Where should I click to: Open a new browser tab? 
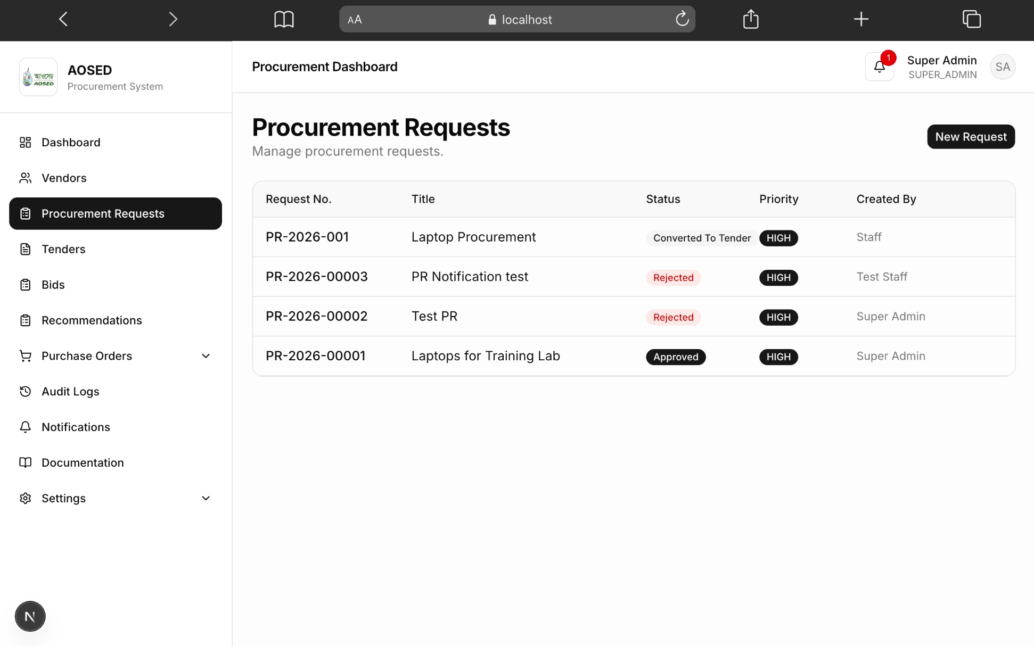[x=861, y=20]
